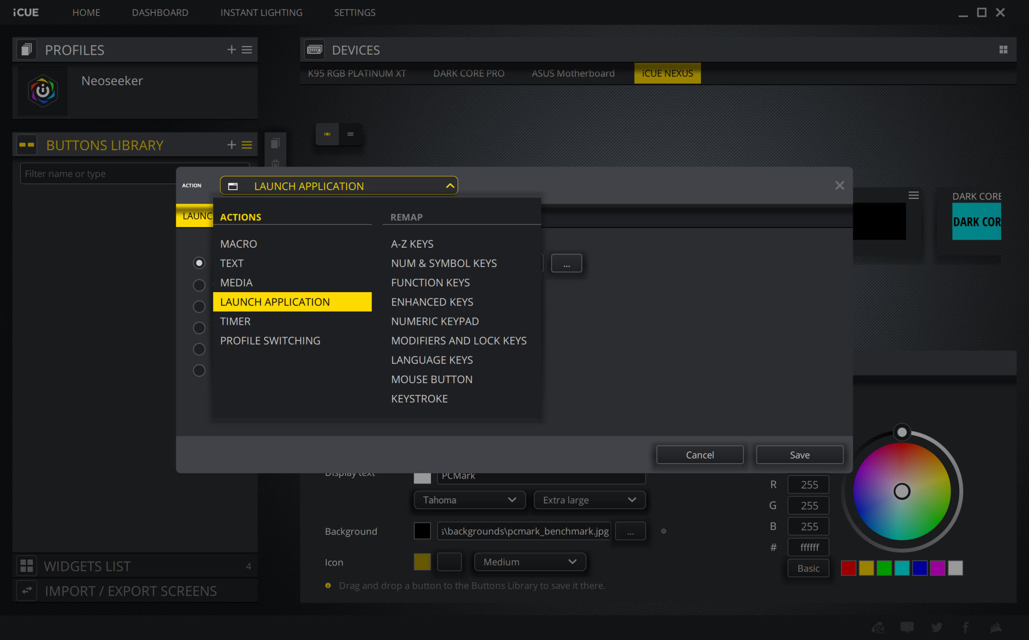This screenshot has width=1029, height=640.
Task: Collapse the LAUNCH APPLICATION action dropdown
Action: click(x=450, y=185)
